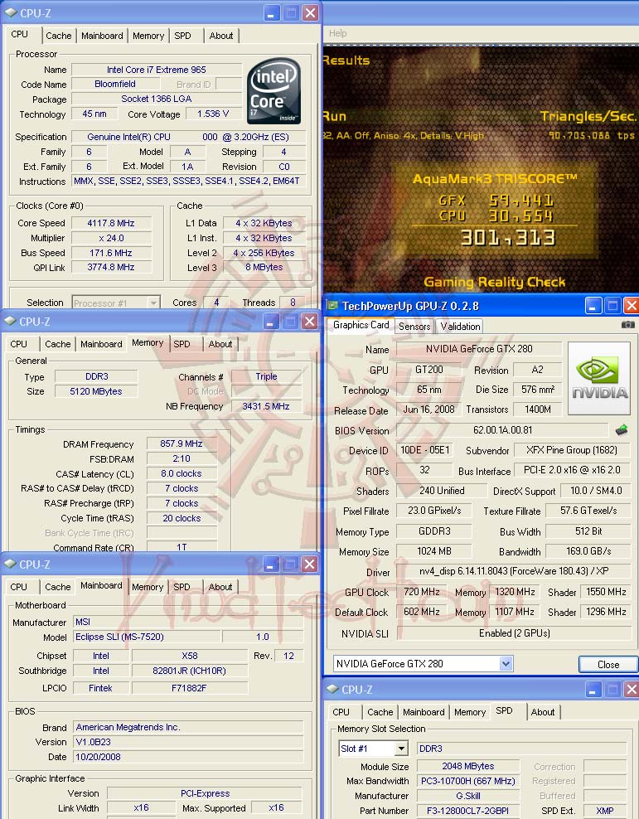Open the NVIDIA GeForce GTX 280 GPU selector dropdown
Screen dimensions: 639x819
coord(506,663)
